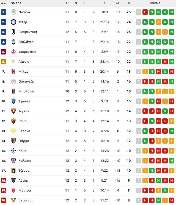176x205 pixels.
Task: Click the Milan team crest icon
Action: (13, 72)
